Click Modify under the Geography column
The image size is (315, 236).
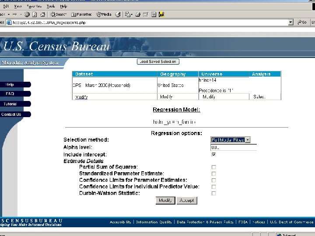tap(166, 97)
